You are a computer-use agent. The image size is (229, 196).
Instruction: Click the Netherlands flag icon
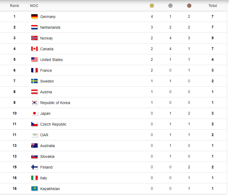click(x=34, y=27)
